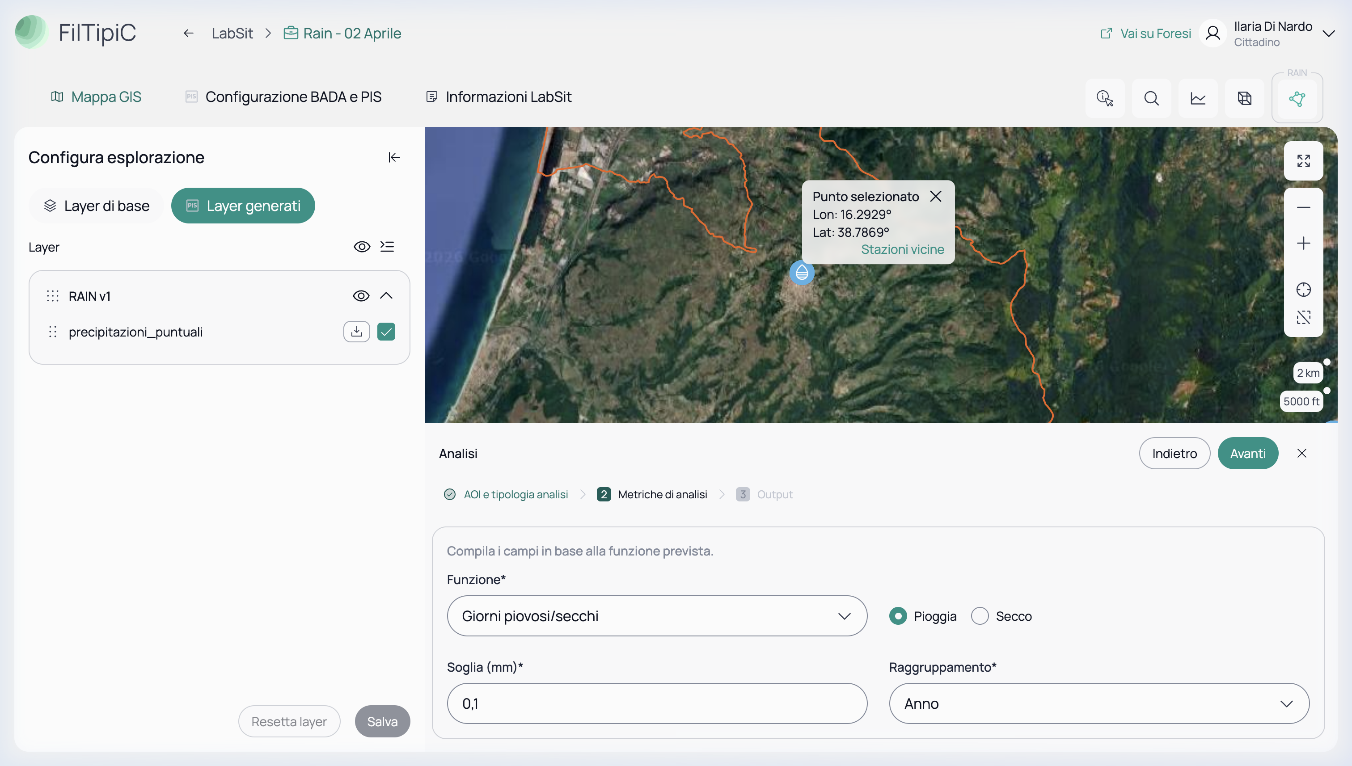Select the Metriche di analisi step
This screenshot has width=1352, height=766.
[652, 495]
